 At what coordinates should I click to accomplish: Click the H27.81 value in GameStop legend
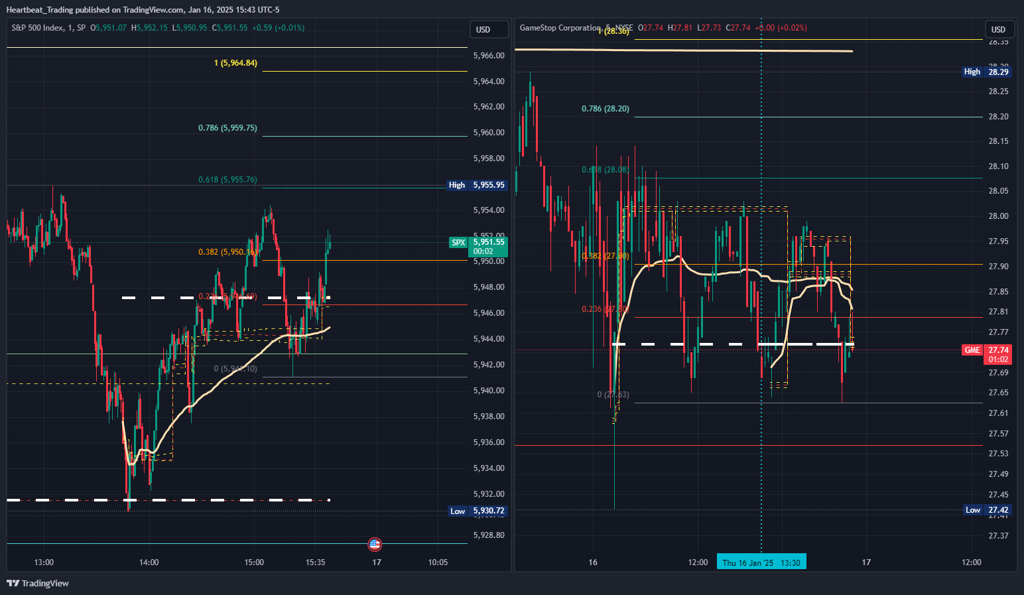(680, 28)
